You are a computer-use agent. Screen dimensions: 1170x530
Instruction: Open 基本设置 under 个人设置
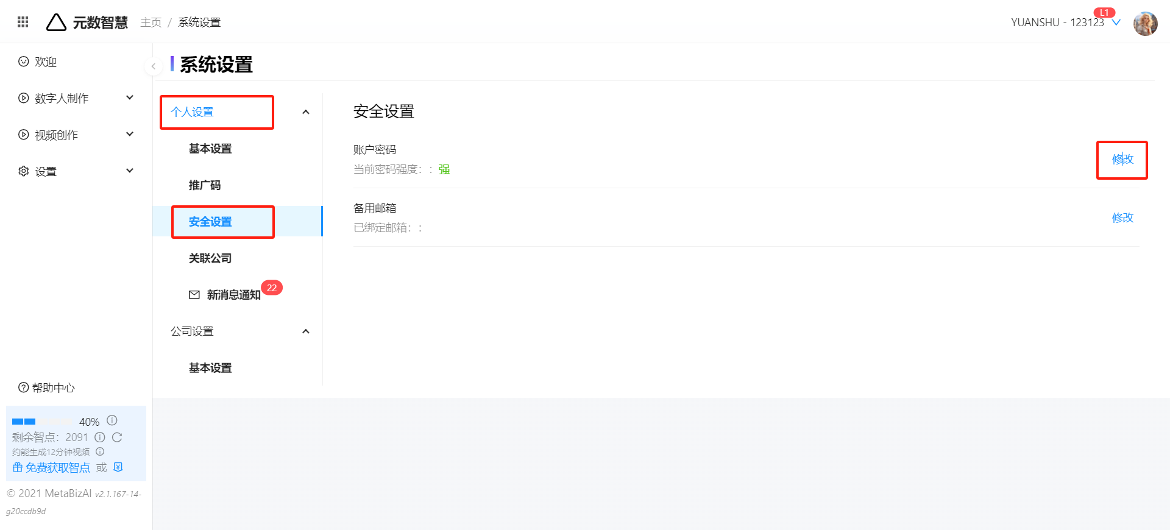[x=210, y=149]
